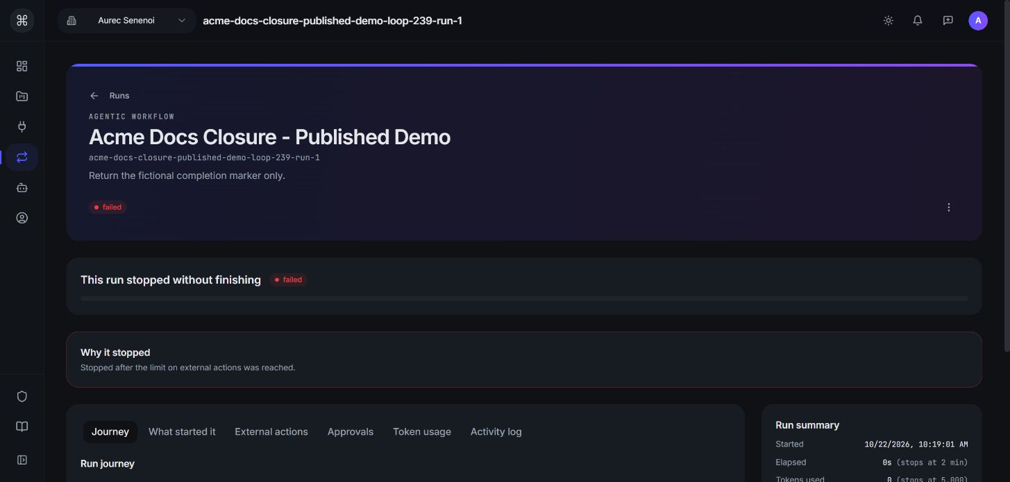Open the security shield icon in sidebar
This screenshot has width=1010, height=482.
22,396
